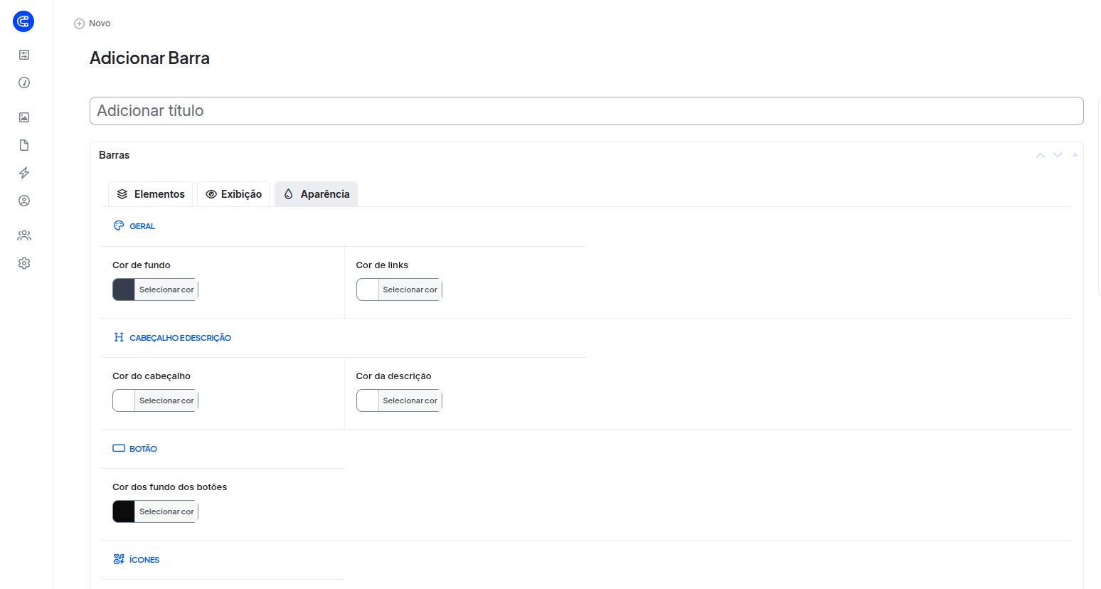Image resolution: width=1101 pixels, height=589 pixels.
Task: Select the Aparência tab
Action: (317, 194)
